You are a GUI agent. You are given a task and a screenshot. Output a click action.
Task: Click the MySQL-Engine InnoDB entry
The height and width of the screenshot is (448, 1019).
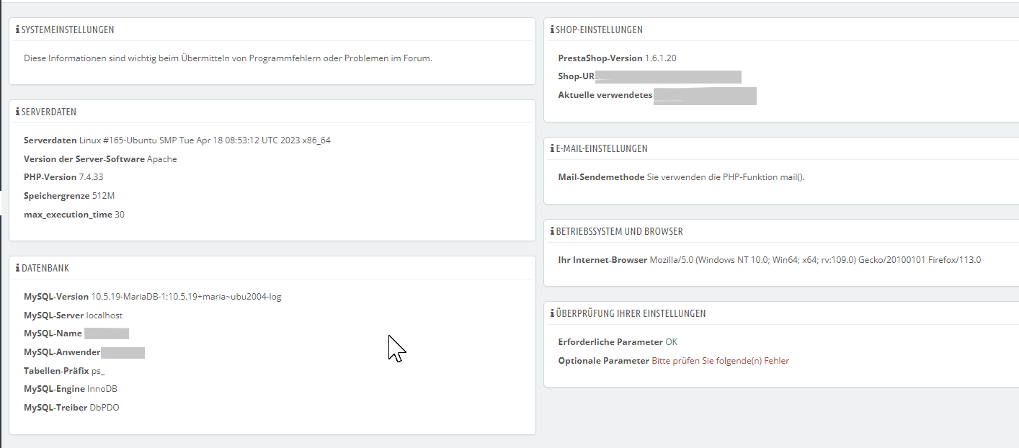click(102, 389)
